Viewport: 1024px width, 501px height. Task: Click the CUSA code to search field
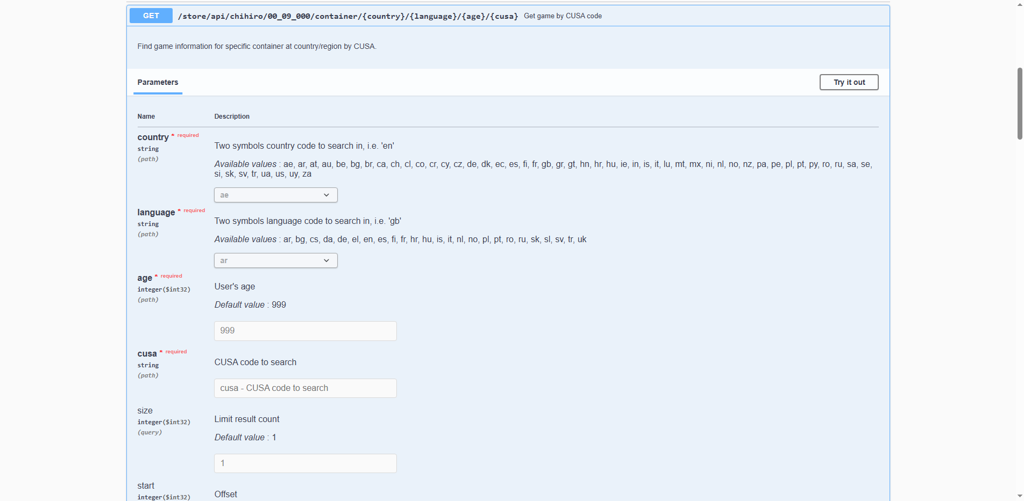point(305,388)
